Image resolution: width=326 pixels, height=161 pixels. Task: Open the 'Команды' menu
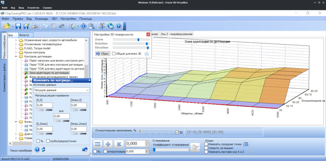click(x=41, y=19)
